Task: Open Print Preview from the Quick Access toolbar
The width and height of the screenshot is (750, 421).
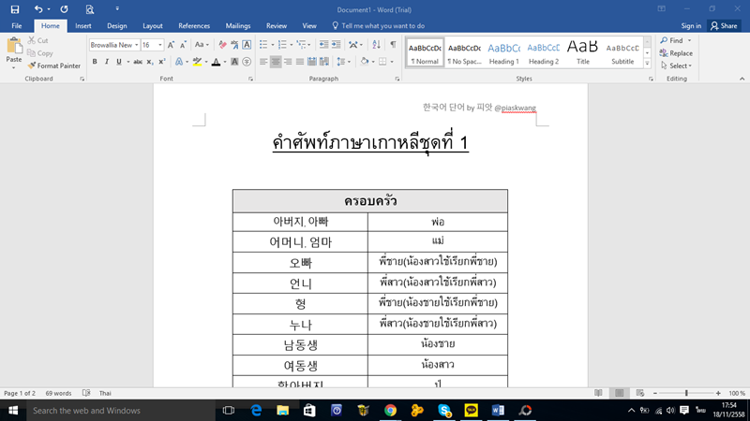Action: [x=89, y=9]
